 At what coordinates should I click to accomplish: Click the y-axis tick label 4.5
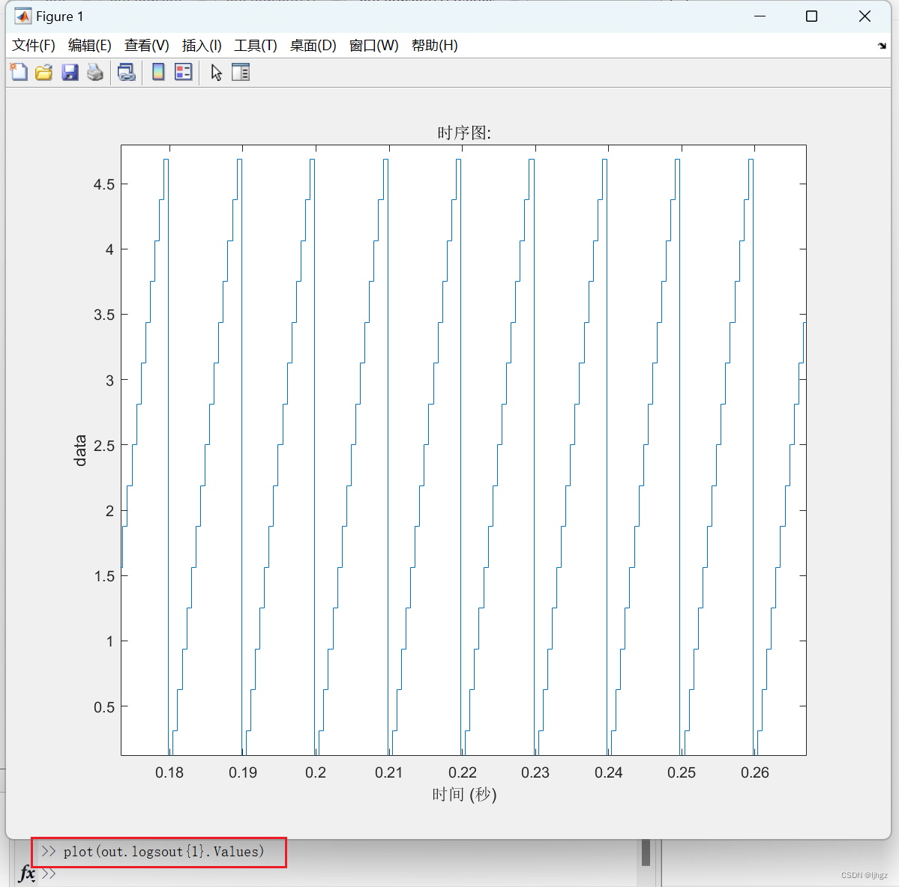pyautogui.click(x=103, y=184)
